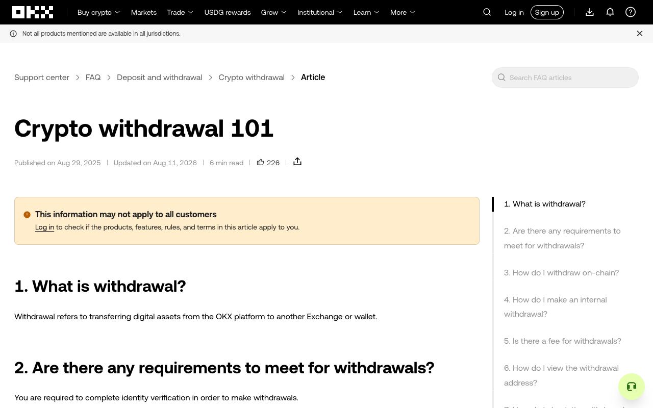Click the OKX logo

coord(33,12)
